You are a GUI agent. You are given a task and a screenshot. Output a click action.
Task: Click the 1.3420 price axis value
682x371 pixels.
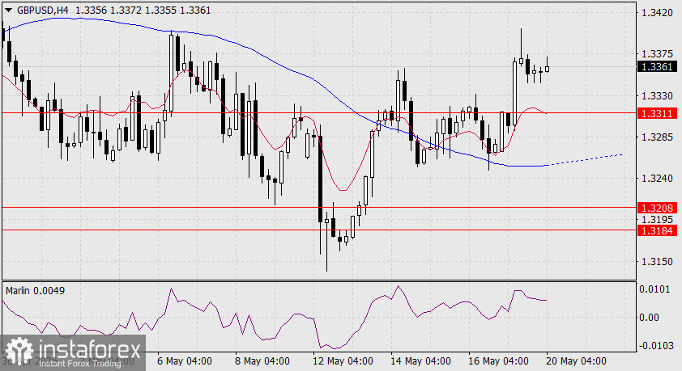tap(657, 13)
